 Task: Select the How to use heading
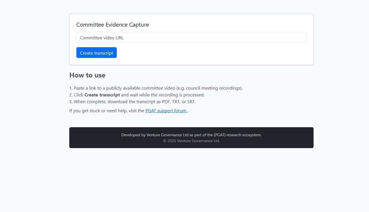pyautogui.click(x=87, y=75)
